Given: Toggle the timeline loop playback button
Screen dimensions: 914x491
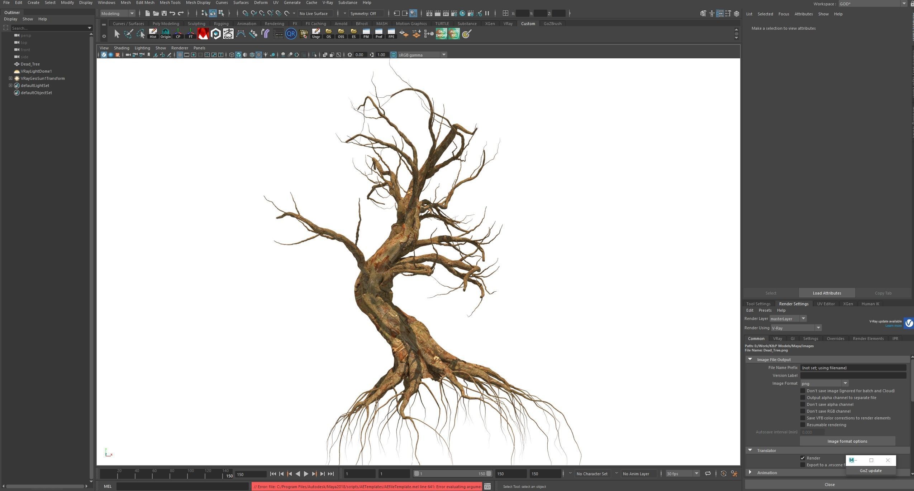Looking at the screenshot, I should [x=708, y=474].
